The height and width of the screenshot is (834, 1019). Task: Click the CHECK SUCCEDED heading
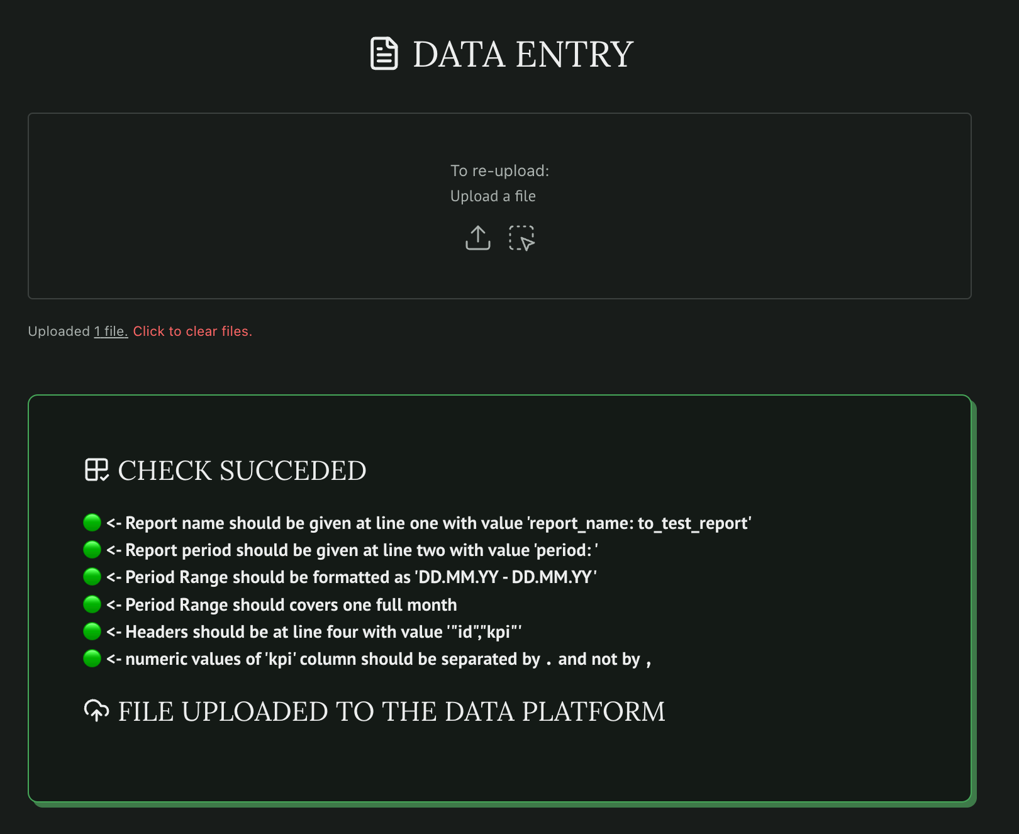point(242,470)
